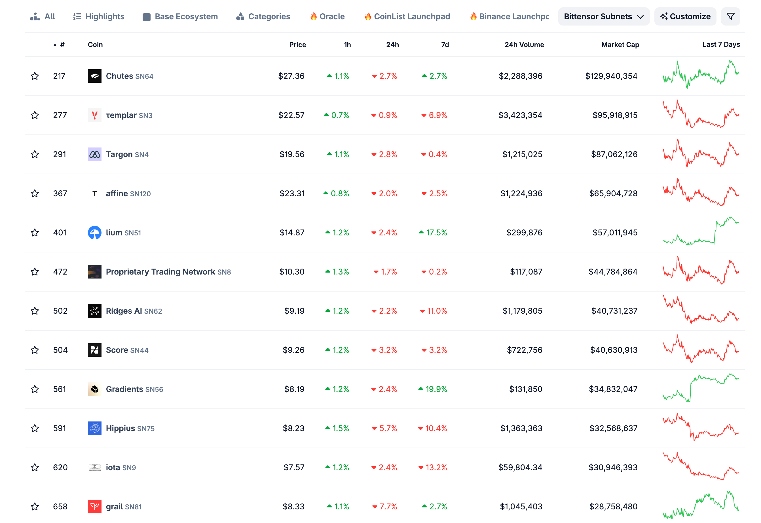761x523 pixels.
Task: Sort by Market Cap column header
Action: coord(620,45)
